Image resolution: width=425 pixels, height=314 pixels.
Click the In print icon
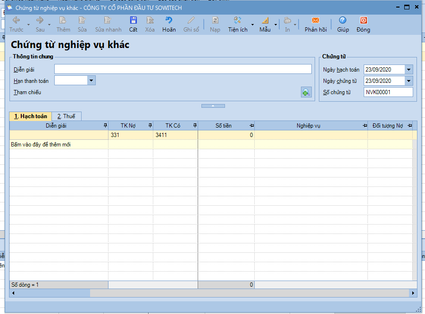(x=287, y=20)
